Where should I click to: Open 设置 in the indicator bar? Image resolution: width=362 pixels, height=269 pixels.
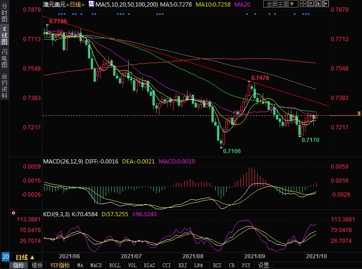pos(264,265)
